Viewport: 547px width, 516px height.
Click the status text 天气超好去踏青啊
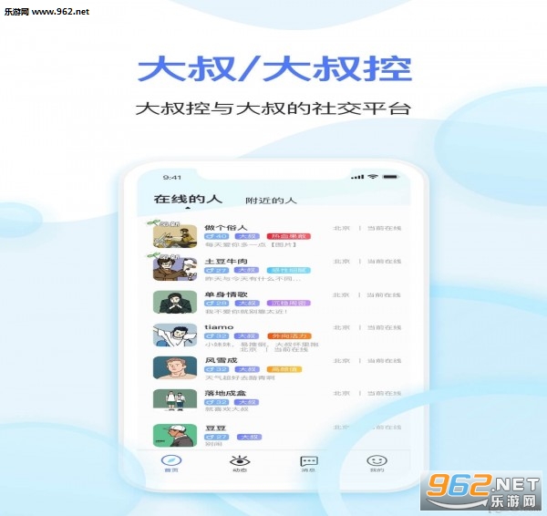point(240,377)
